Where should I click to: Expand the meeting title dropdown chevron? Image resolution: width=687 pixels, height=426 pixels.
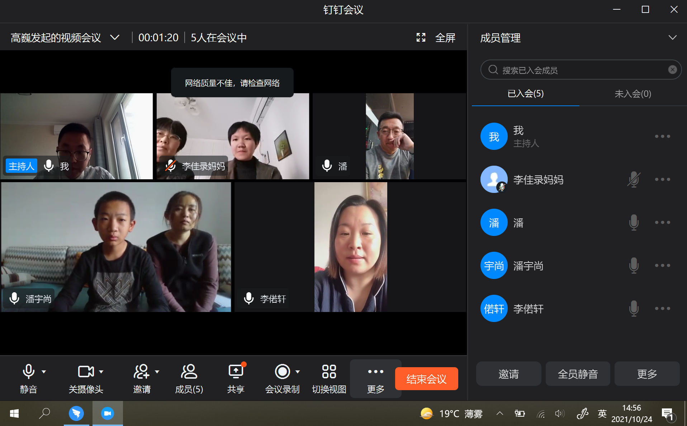pyautogui.click(x=115, y=37)
